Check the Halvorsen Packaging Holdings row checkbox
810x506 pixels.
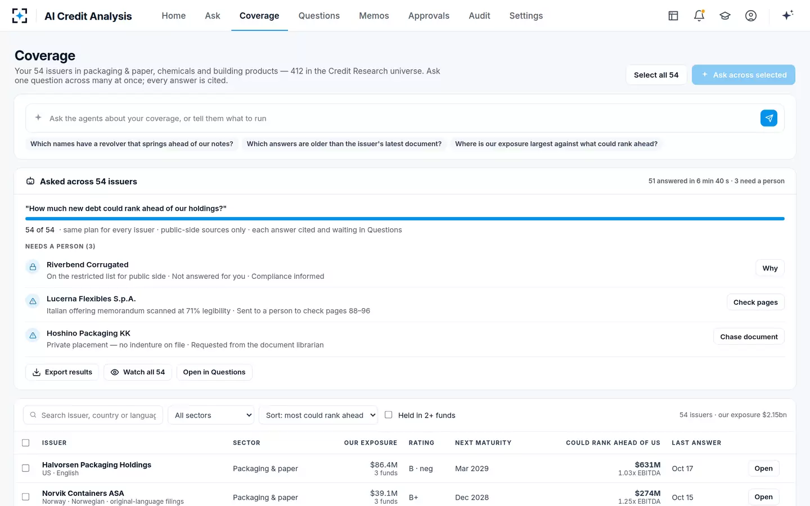point(25,468)
